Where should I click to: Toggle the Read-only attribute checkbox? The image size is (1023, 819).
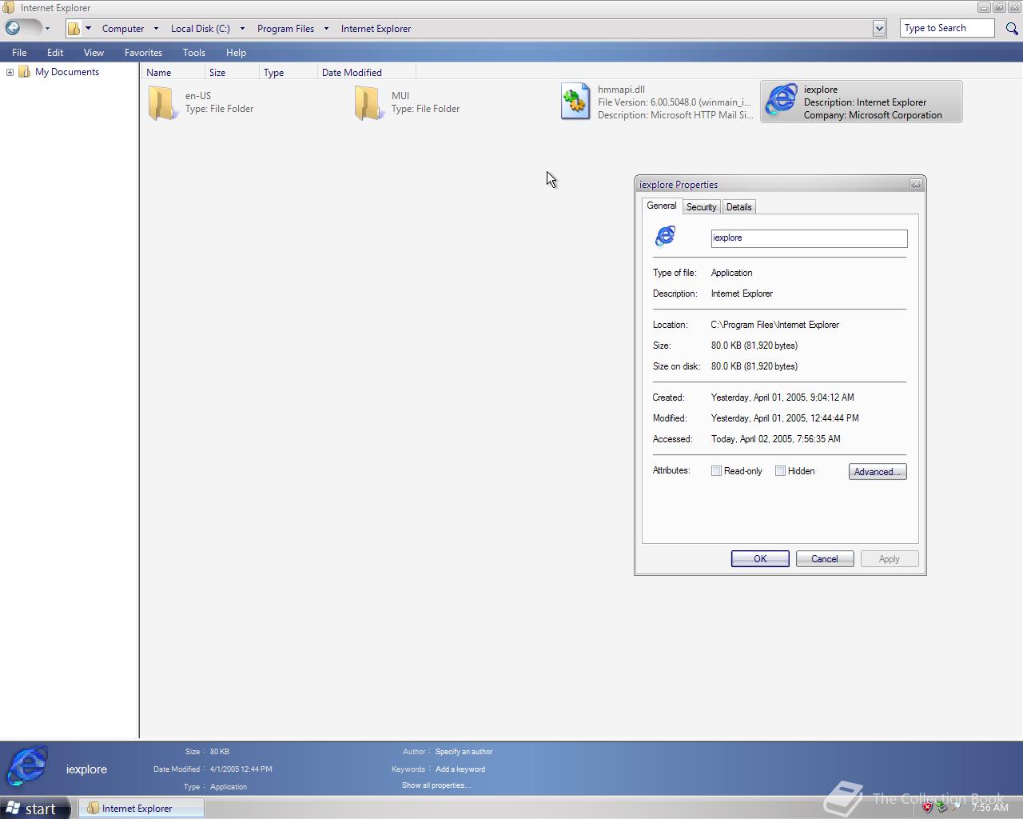click(x=716, y=471)
